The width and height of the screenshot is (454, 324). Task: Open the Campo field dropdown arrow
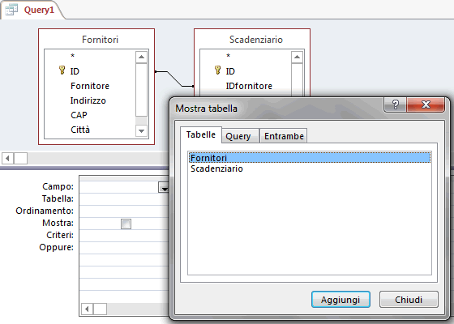pyautogui.click(x=164, y=187)
